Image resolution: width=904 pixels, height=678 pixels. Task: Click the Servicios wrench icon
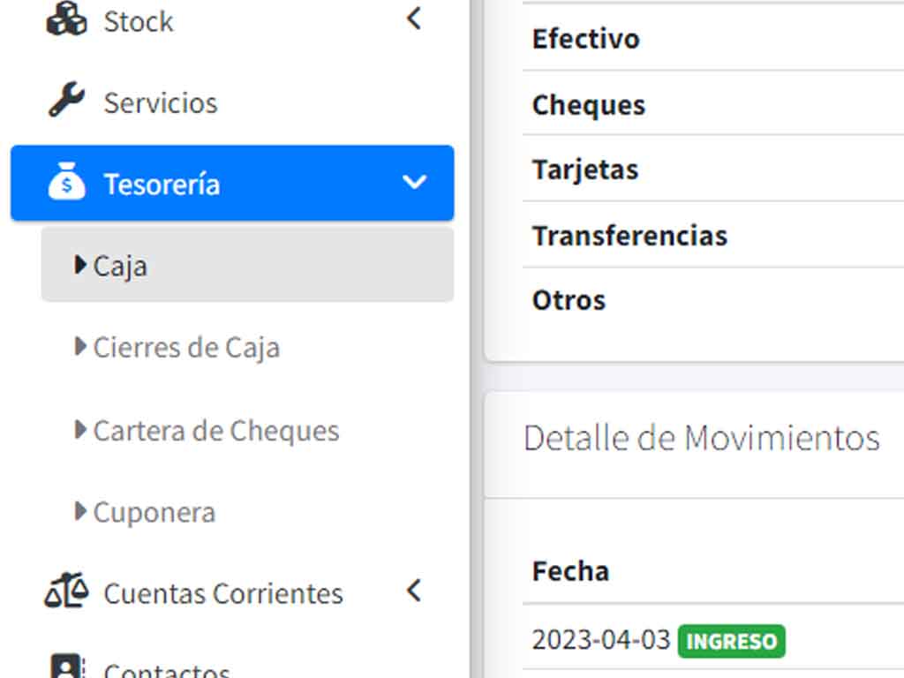tap(67, 100)
